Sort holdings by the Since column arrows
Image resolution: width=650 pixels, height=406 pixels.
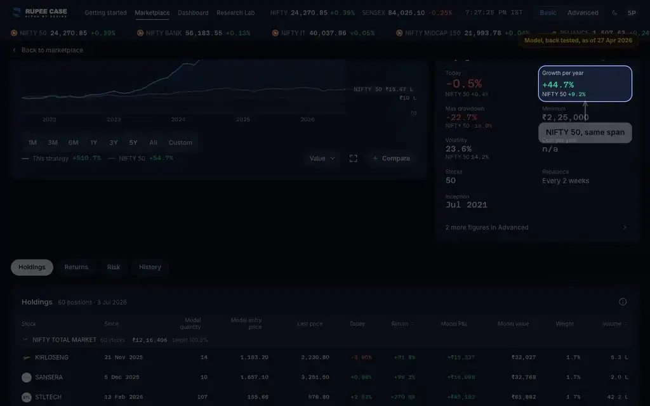coord(123,324)
